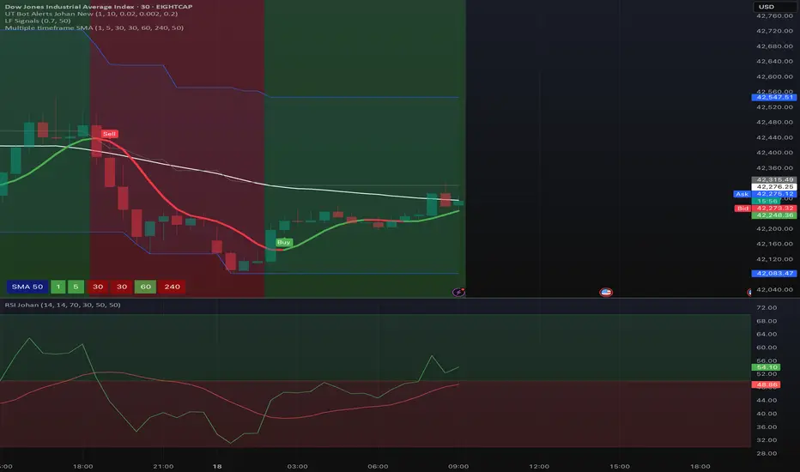Select the UT Bot Alerts Johan New legend
The width and height of the screenshot is (800, 472).
click(x=91, y=14)
